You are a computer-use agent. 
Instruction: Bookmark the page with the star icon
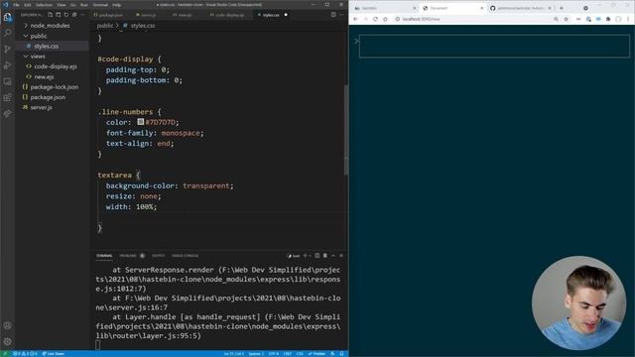pos(567,19)
